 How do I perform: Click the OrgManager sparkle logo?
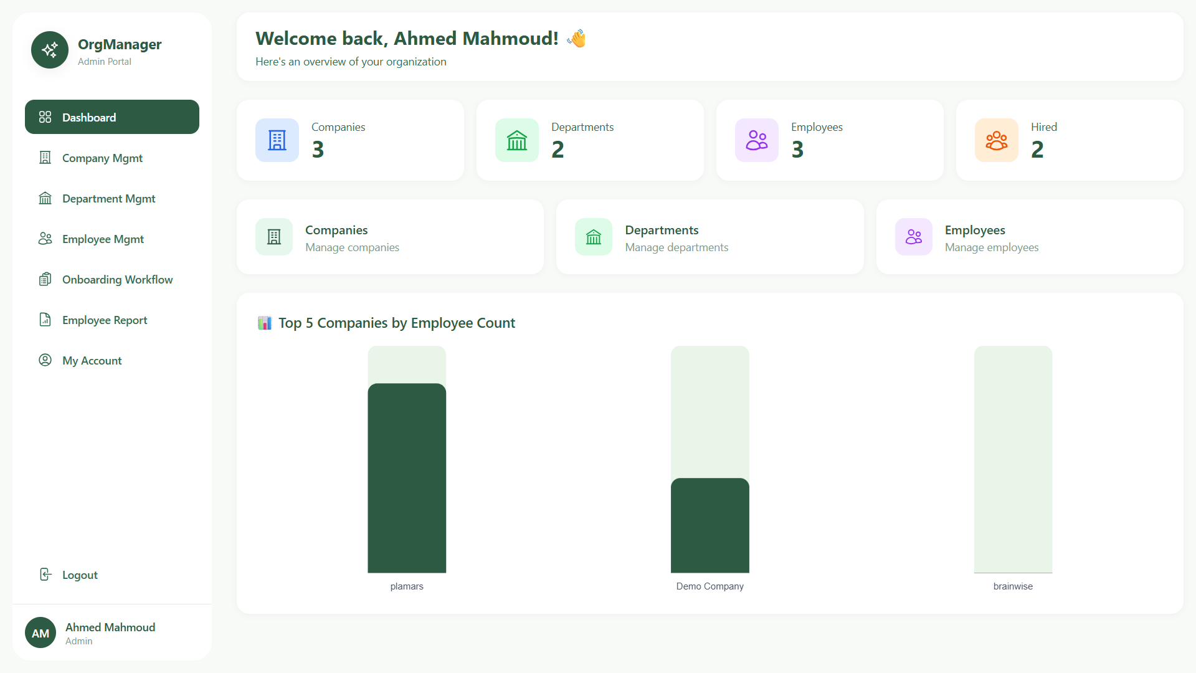[49, 50]
